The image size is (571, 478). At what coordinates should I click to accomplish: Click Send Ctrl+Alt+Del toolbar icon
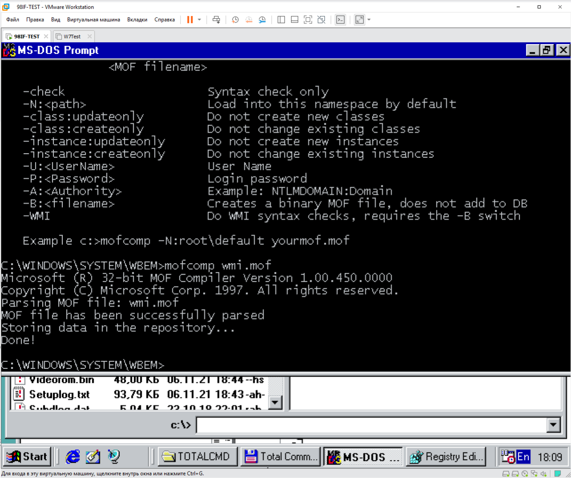pos(216,20)
